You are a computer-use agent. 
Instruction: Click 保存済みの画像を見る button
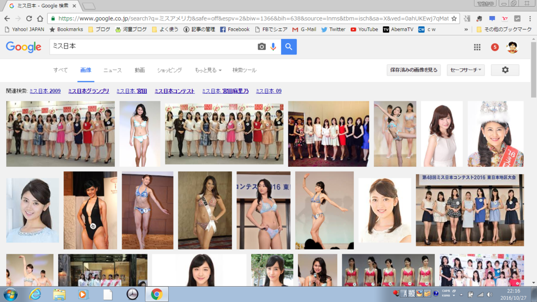coord(414,70)
